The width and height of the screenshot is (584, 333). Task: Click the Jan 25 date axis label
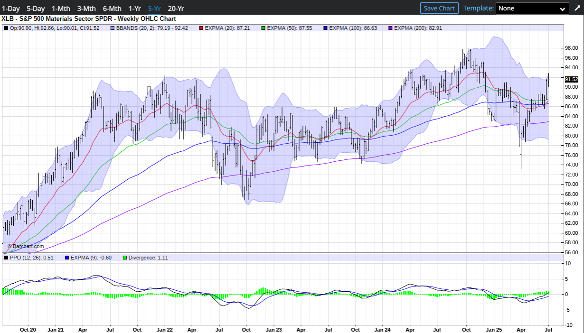tap(493, 329)
